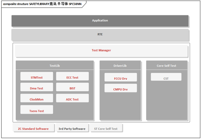Click the ECC Test component
201x139 pixels.
72,76
